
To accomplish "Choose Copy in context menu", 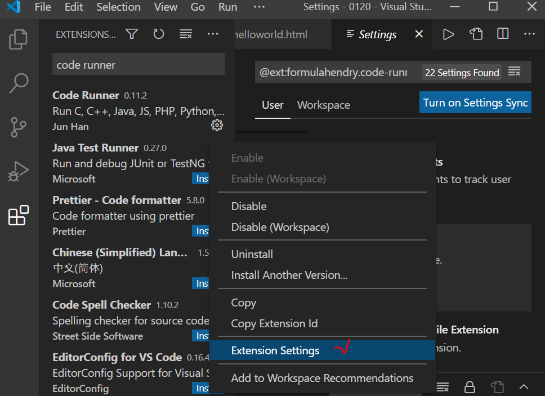I will (322, 303).
